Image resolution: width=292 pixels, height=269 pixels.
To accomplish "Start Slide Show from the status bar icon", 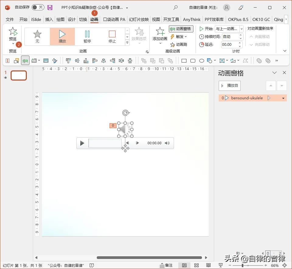I will coord(221,265).
